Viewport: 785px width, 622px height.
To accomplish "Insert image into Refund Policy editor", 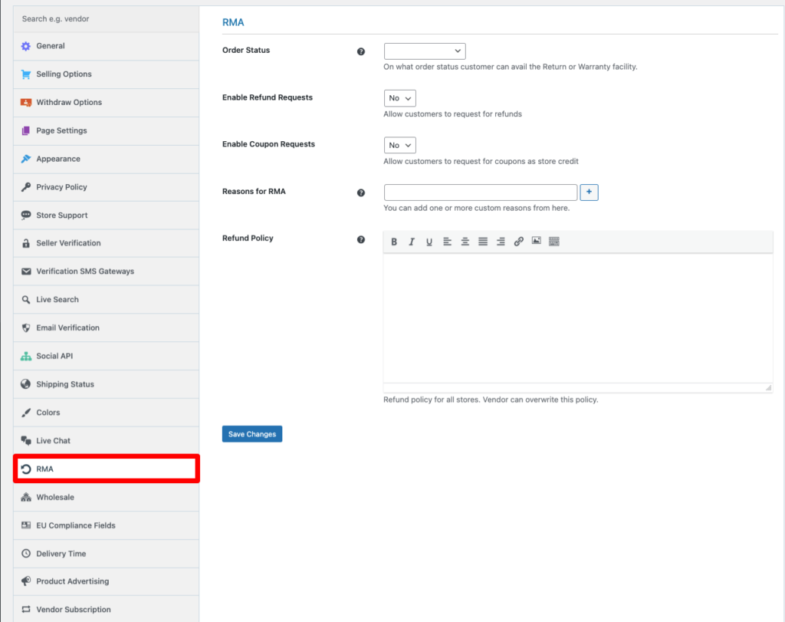I will point(536,241).
